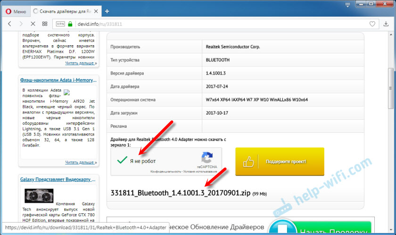This screenshot has height=235, width=396.
Task: Click the Реклама row label
Action: pos(118,126)
